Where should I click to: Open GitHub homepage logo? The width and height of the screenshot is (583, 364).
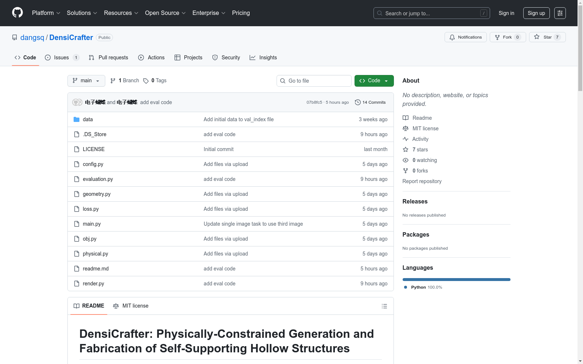click(17, 13)
